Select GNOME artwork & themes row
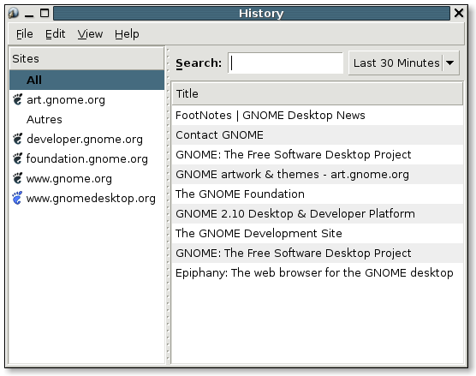The image size is (476, 376). click(318, 174)
